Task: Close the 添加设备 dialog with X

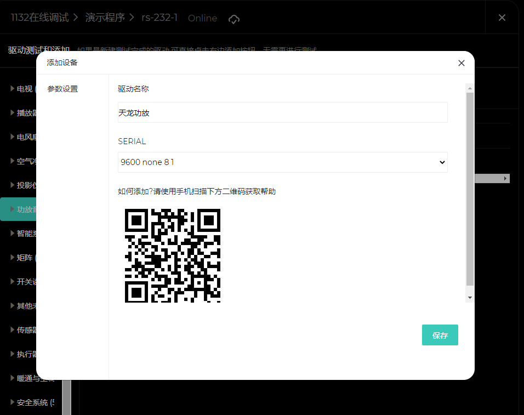Action: [461, 63]
